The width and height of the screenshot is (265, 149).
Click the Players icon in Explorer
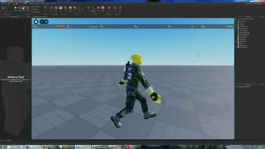point(238,23)
